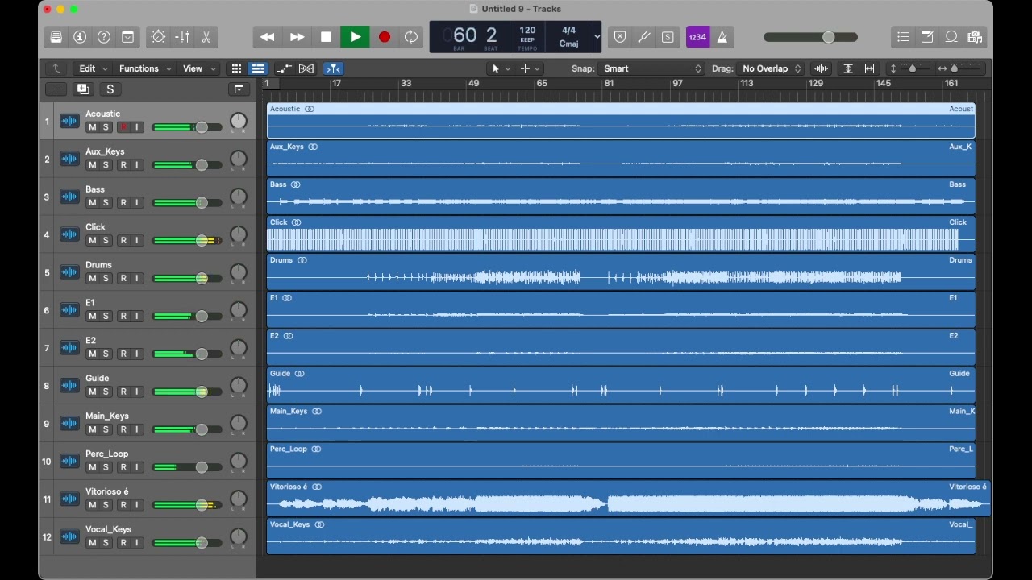Click the Perc_Loop pan knob

[239, 462]
